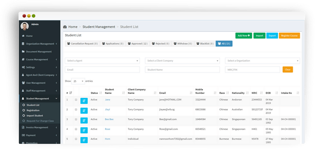The width and height of the screenshot is (315, 149).
Task: Switch to the Blacklist tab
Action: 205,44
